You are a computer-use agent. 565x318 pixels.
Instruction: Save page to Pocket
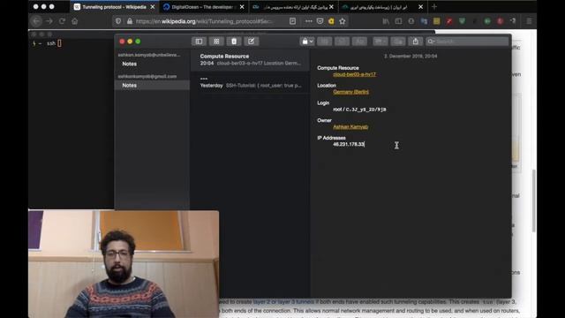coord(320,21)
